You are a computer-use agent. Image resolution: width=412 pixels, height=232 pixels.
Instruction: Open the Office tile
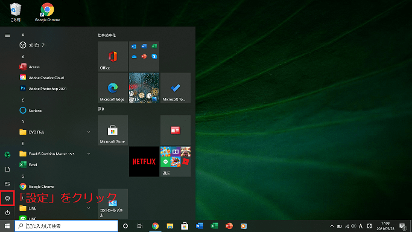pyautogui.click(x=113, y=56)
